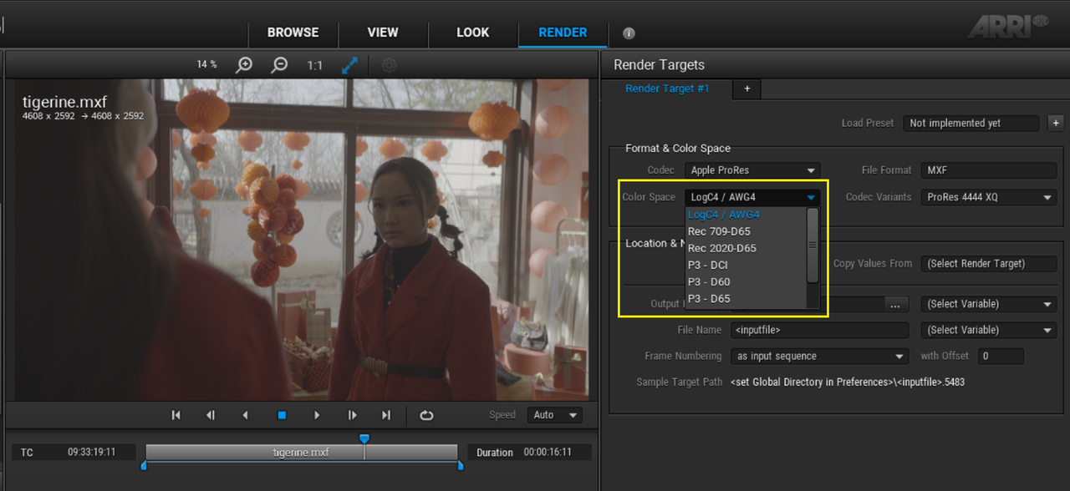This screenshot has height=491, width=1070.
Task: Select the RENDER tab
Action: (563, 33)
